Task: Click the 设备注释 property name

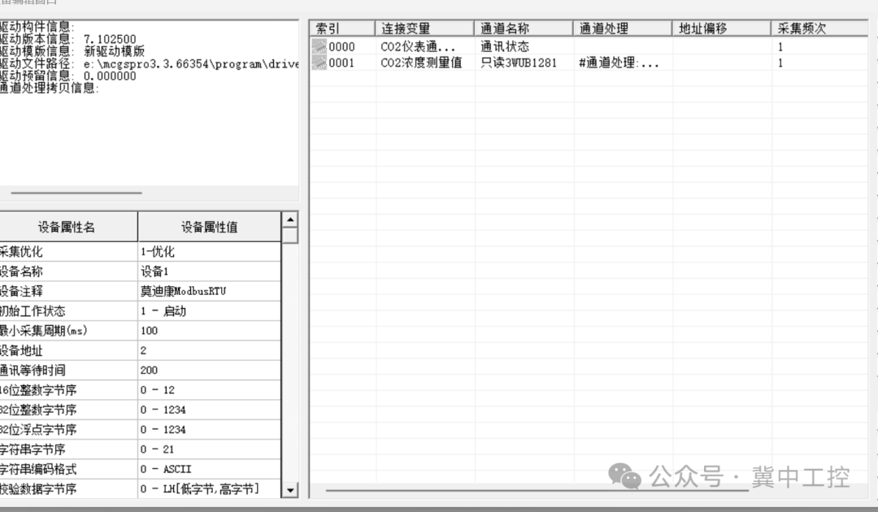Action: click(x=68, y=291)
